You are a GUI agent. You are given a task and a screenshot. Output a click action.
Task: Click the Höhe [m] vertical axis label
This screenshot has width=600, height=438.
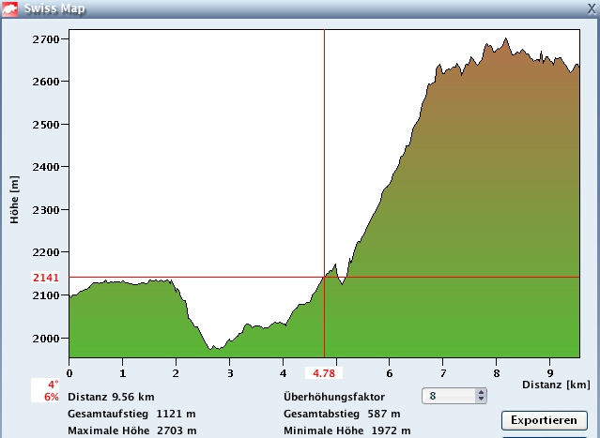coord(13,199)
